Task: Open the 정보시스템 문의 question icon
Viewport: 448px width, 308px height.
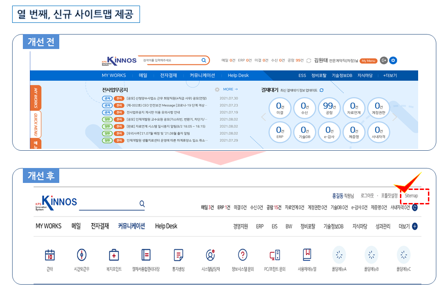Action: tap(243, 255)
